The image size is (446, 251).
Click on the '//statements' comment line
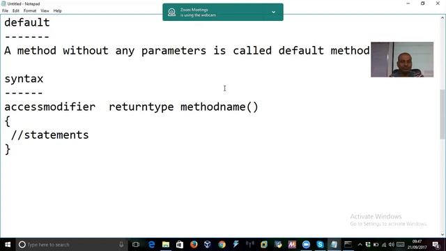[49, 135]
